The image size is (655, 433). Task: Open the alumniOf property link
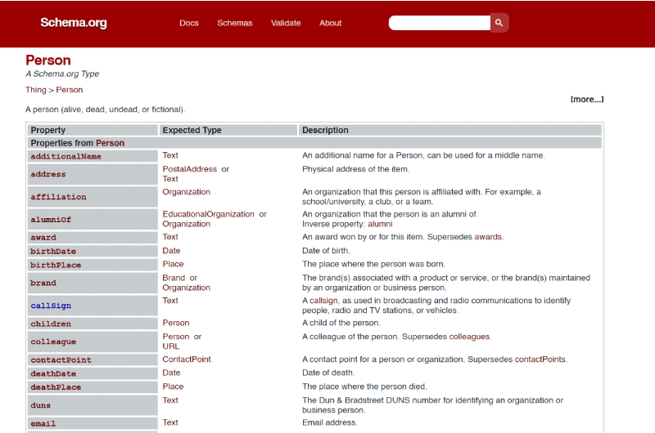pyautogui.click(x=51, y=220)
